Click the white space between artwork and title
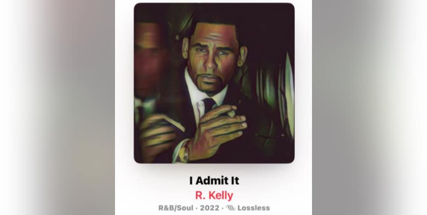This screenshot has width=427, height=215. [x=214, y=169]
